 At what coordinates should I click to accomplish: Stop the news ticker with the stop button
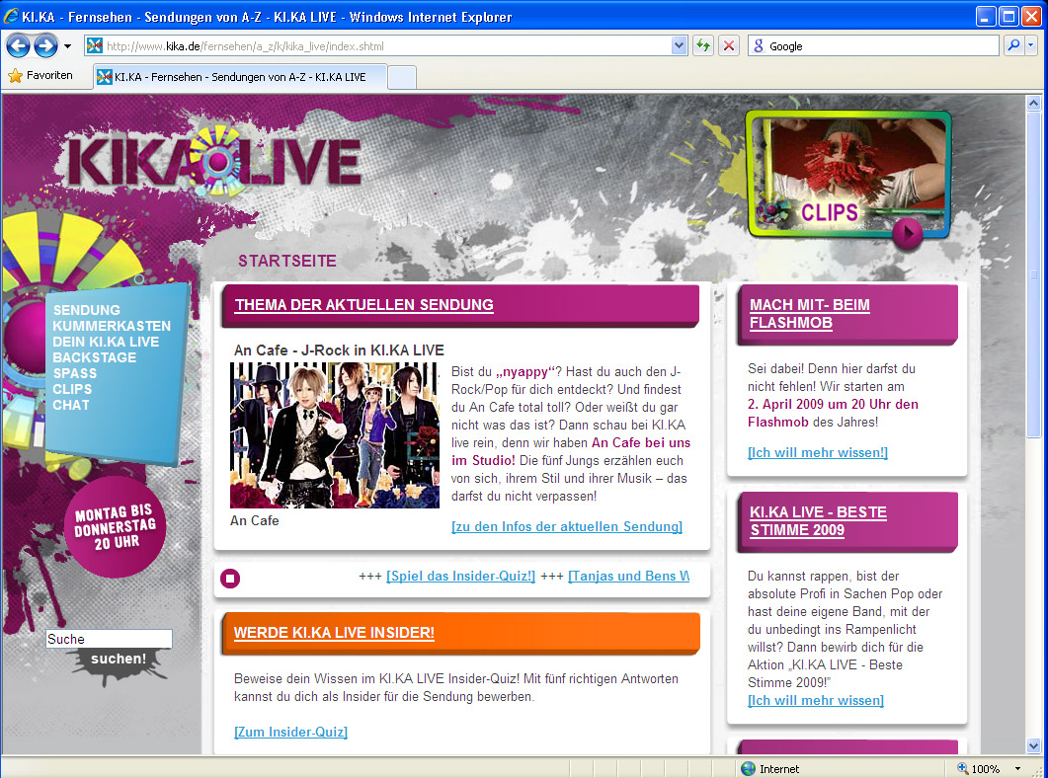(x=230, y=579)
